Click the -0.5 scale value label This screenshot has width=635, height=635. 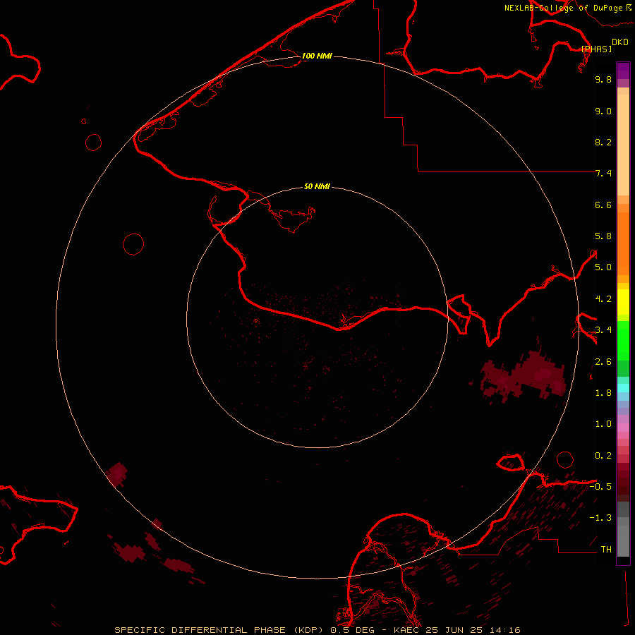coord(600,487)
